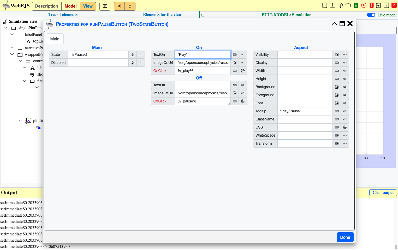Open the folder icon in top toolbar
This screenshot has height=250, width=398.
348,5
